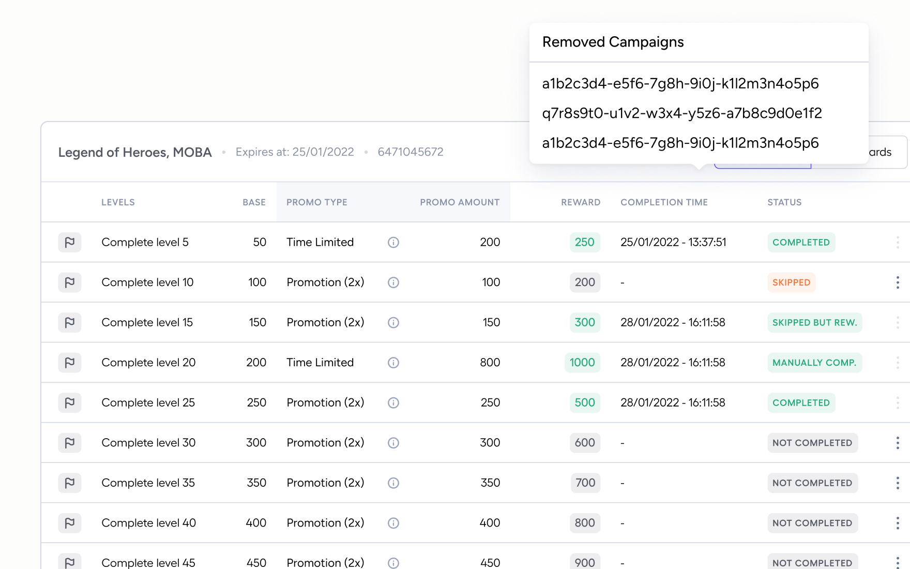Click the COMPLETION TIME column header
The image size is (910, 569).
664,202
